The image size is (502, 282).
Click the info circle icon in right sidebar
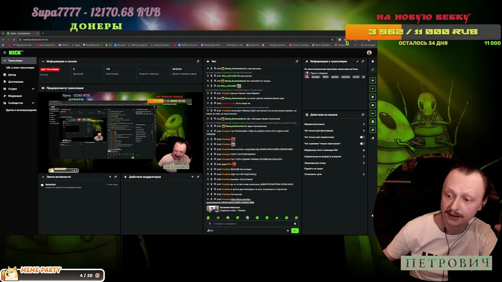(373, 61)
